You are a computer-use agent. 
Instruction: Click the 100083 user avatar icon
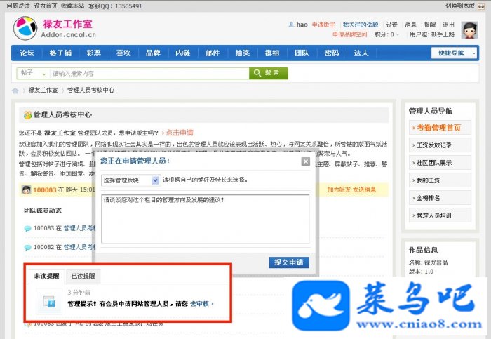click(x=27, y=190)
